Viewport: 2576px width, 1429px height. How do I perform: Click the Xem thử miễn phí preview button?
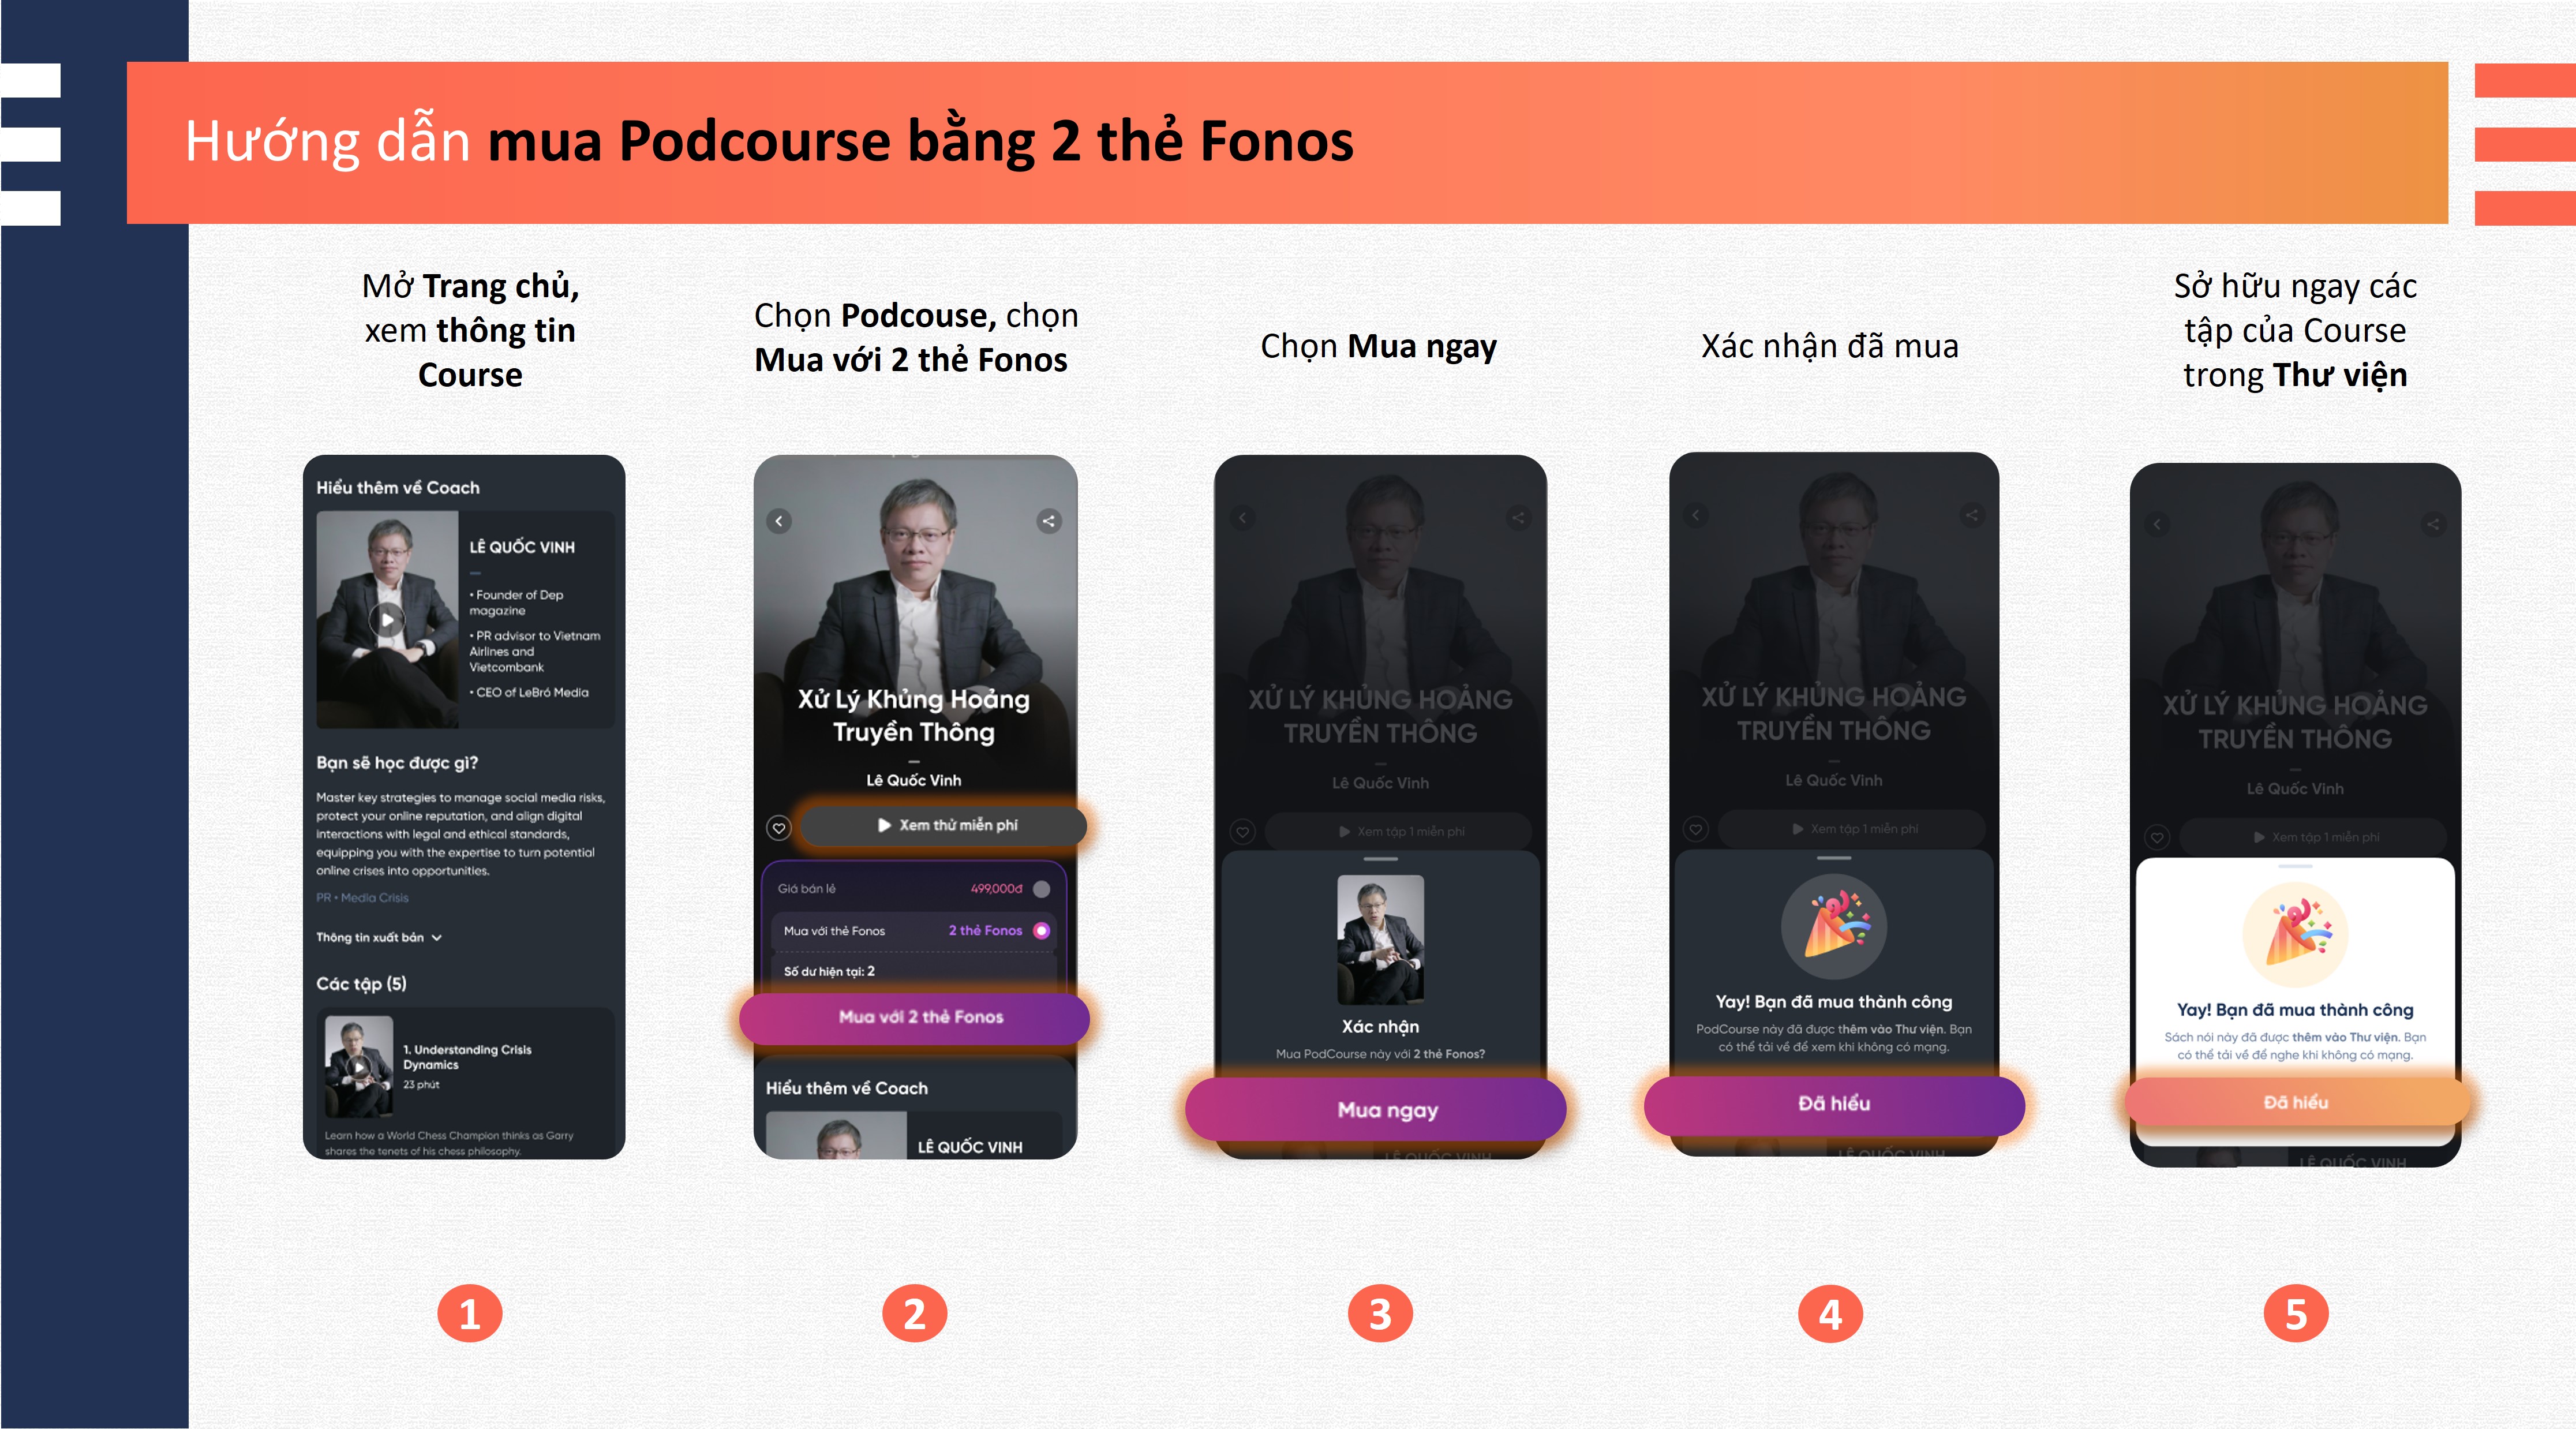click(x=943, y=825)
